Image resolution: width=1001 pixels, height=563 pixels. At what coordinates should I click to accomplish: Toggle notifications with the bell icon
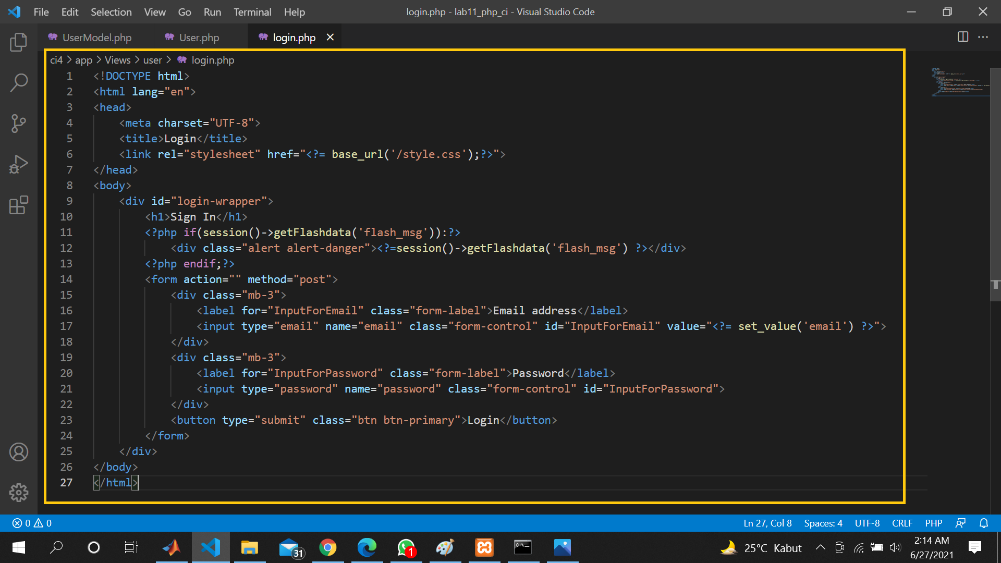pos(983,523)
